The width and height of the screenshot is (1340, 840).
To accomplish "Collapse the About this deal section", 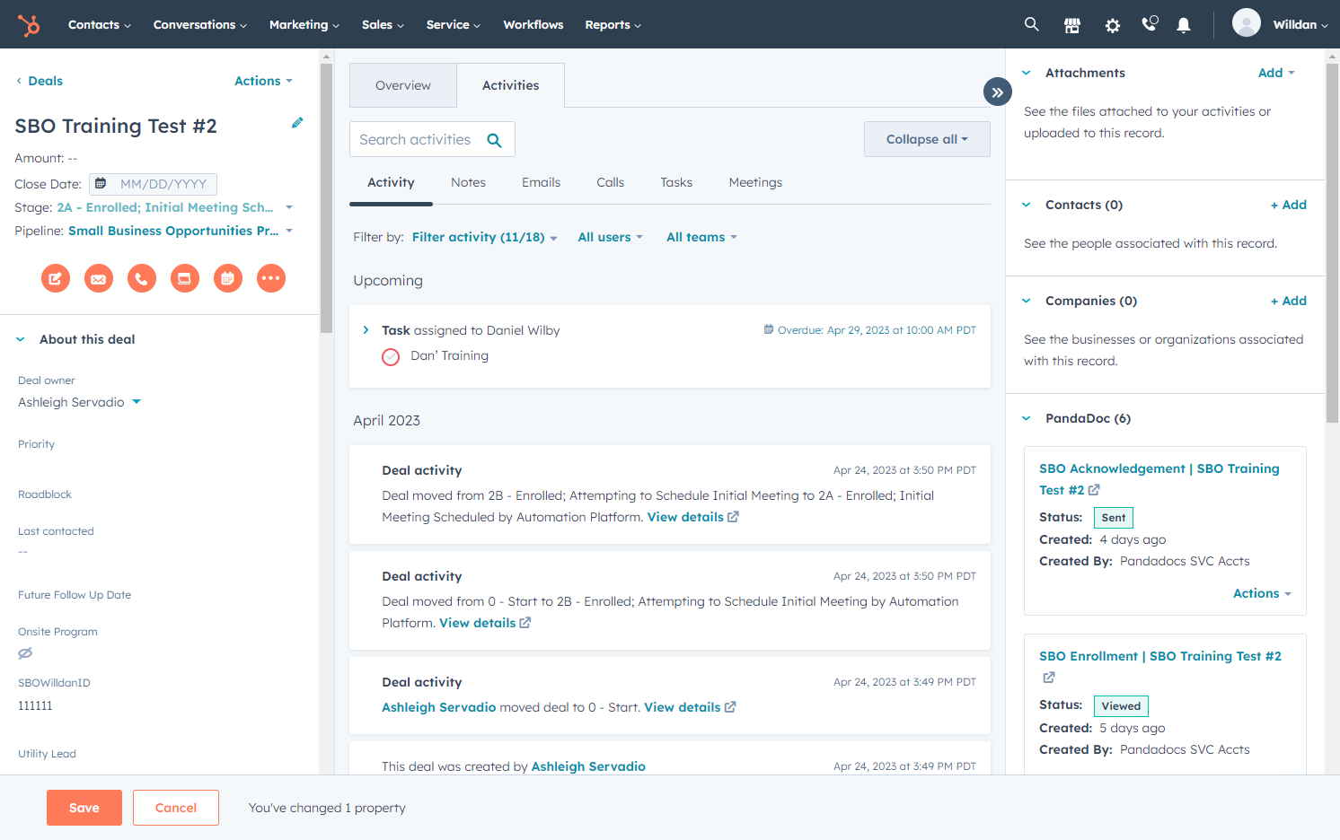I will click(x=21, y=339).
